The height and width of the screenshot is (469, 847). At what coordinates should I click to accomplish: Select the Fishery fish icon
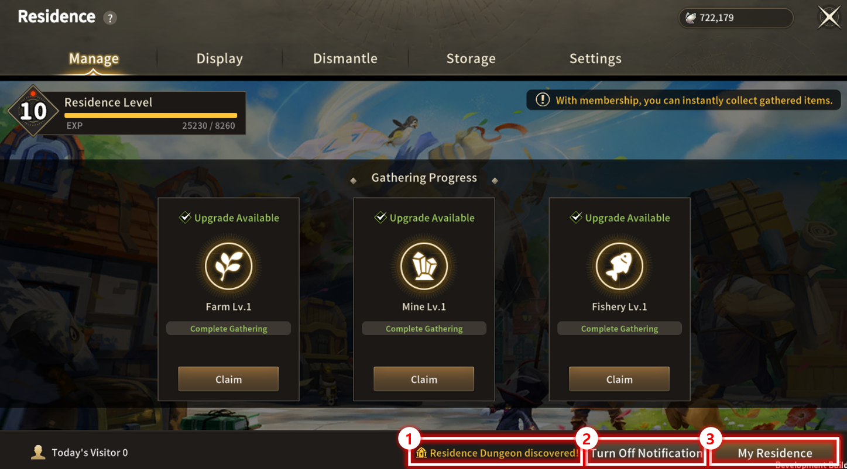619,266
